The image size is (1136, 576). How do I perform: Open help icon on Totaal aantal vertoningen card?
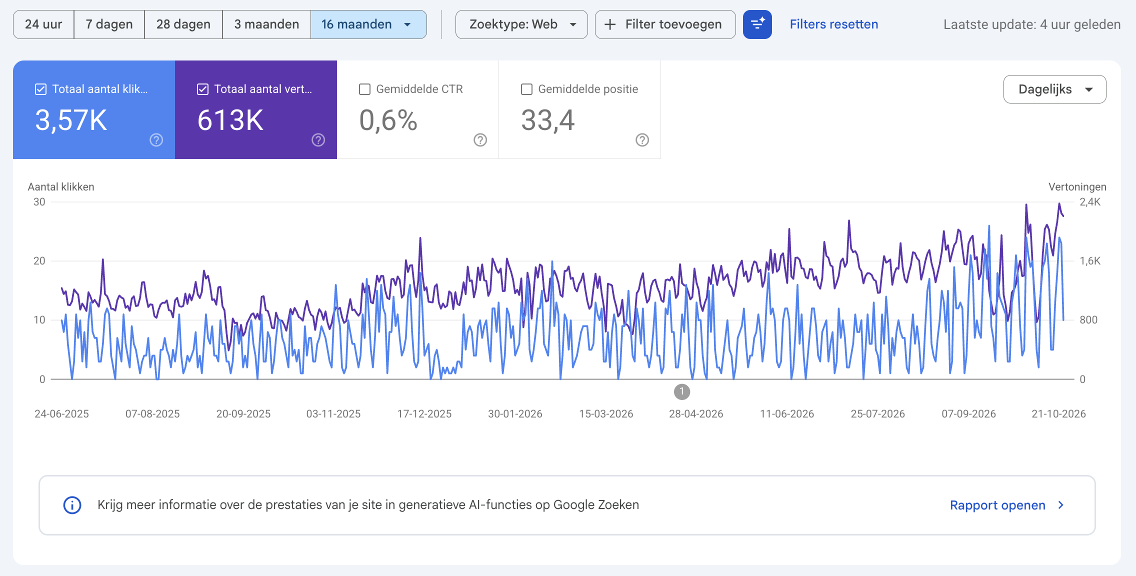coord(318,140)
